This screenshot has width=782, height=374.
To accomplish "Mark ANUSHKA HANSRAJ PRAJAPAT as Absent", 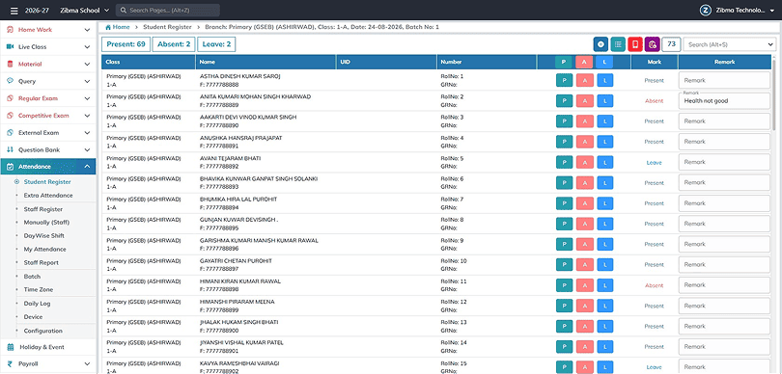I will point(584,142).
